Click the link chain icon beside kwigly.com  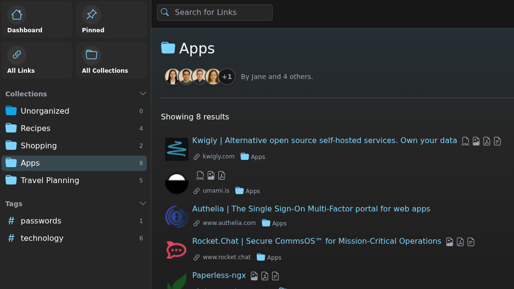(197, 157)
